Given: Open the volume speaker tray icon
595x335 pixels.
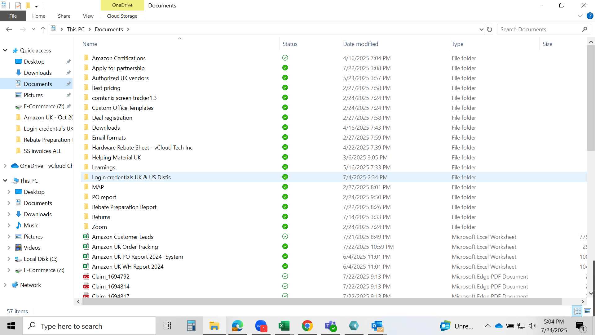Looking at the screenshot, I should point(532,326).
